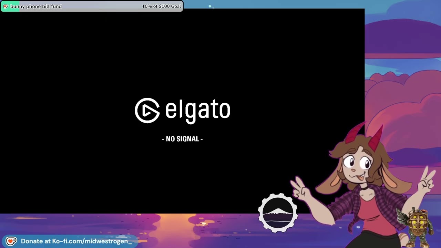Click the Ko-fi heart cup icon beside Donate

click(11, 241)
